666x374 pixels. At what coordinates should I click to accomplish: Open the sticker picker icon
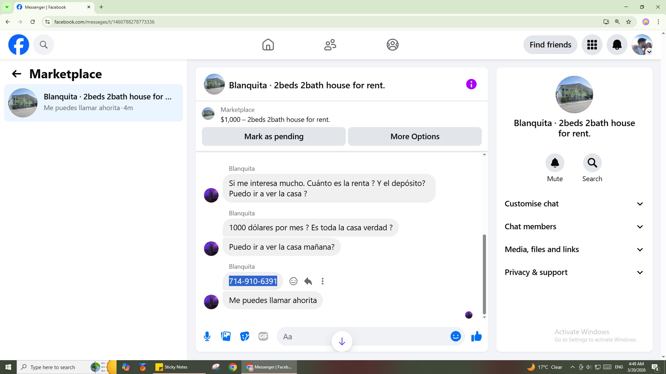tap(245, 336)
